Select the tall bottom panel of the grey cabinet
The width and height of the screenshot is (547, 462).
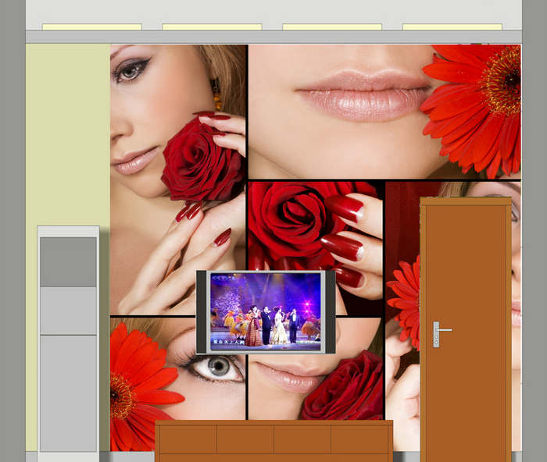point(69,393)
